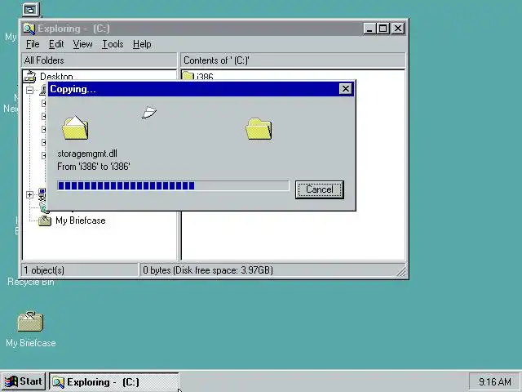
Task: Select the i386 folder in Contents pane
Action: (x=205, y=77)
